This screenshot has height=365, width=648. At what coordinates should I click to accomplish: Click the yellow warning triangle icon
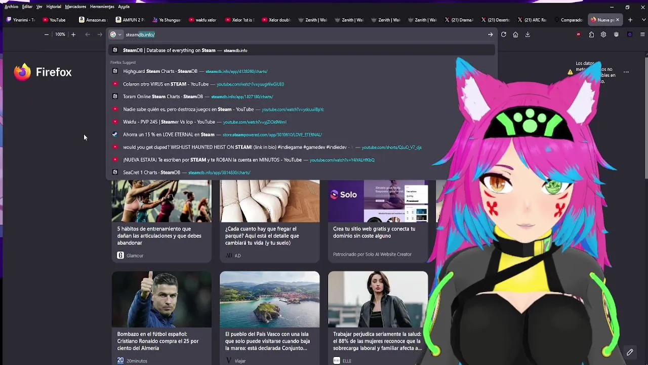[x=570, y=72]
